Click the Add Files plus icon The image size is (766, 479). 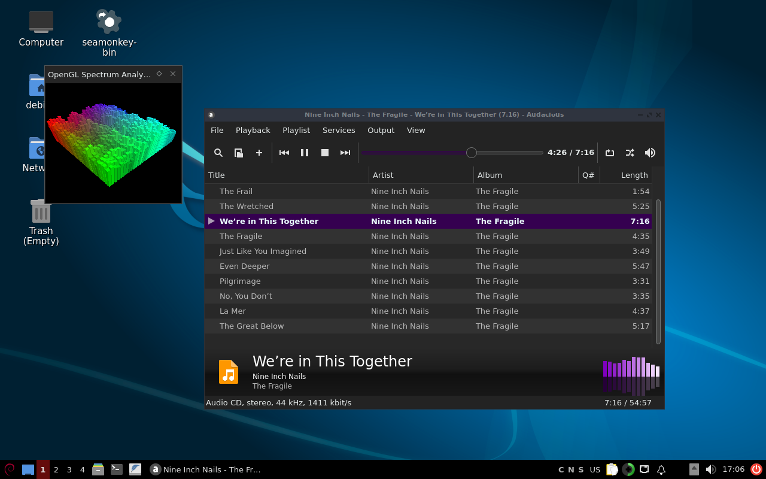[x=259, y=153]
